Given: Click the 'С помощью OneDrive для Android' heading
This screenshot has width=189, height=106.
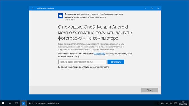Looking at the screenshot, I should pos(95,33).
